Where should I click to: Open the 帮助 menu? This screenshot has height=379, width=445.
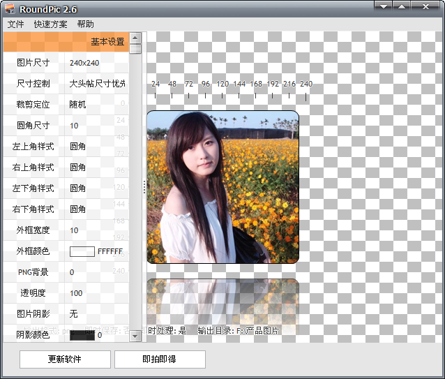(x=85, y=24)
